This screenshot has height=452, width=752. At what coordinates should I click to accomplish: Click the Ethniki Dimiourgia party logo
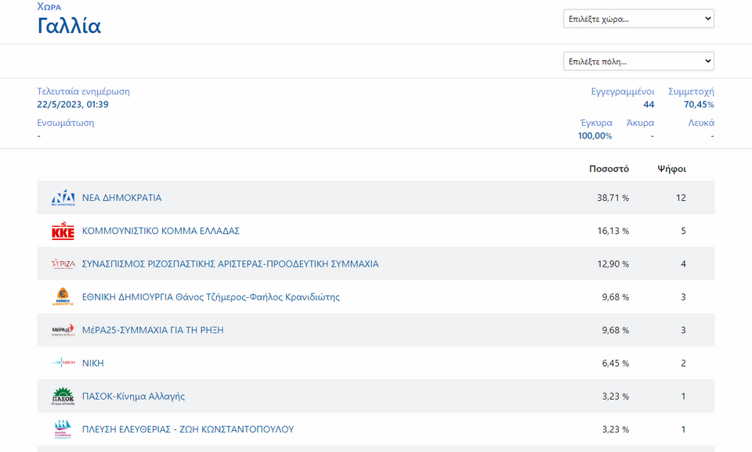63,297
